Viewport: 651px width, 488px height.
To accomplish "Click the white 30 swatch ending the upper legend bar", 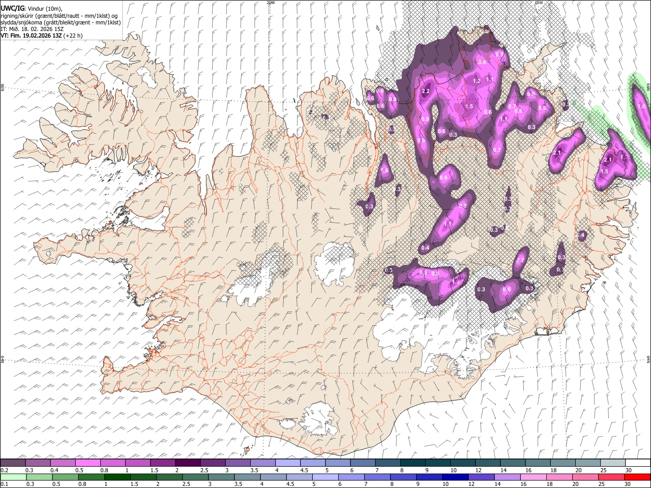I will [x=637, y=463].
